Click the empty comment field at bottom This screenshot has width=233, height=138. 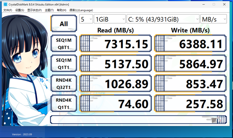[x=138, y=119]
